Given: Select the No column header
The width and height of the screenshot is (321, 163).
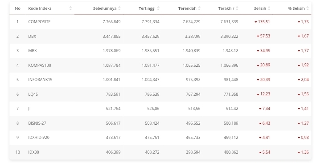Looking at the screenshot, I should point(17,8).
